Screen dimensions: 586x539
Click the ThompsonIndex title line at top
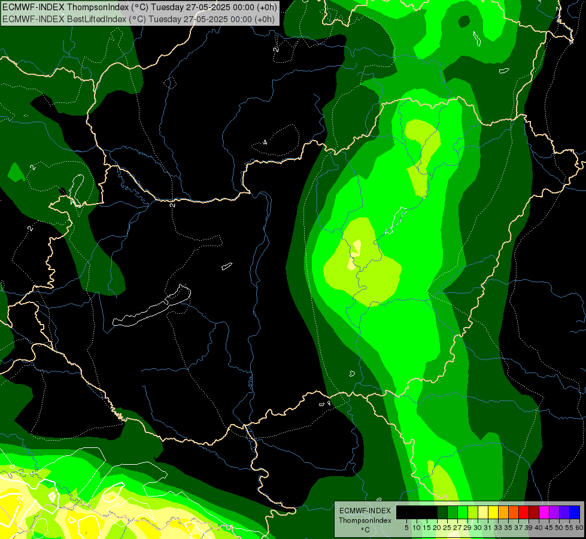click(x=140, y=7)
